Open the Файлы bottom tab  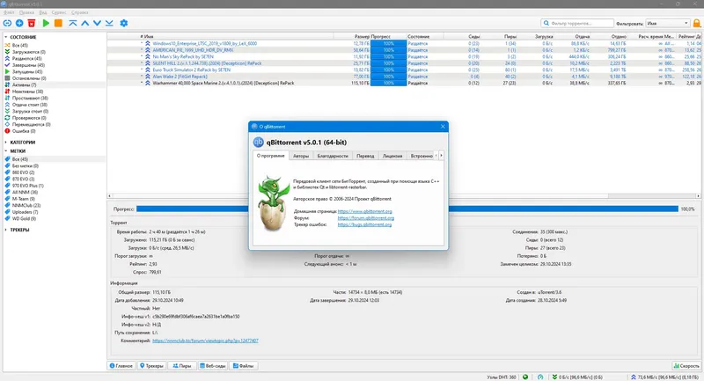pos(243,366)
